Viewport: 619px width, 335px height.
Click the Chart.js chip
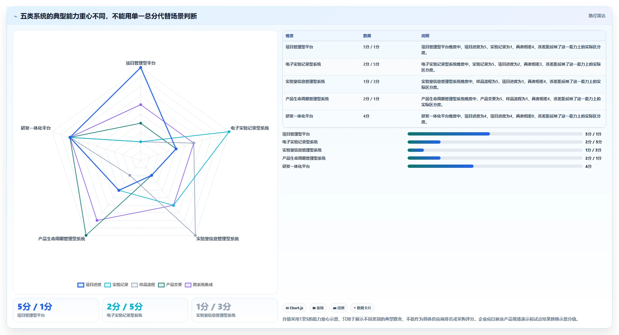coord(294,308)
